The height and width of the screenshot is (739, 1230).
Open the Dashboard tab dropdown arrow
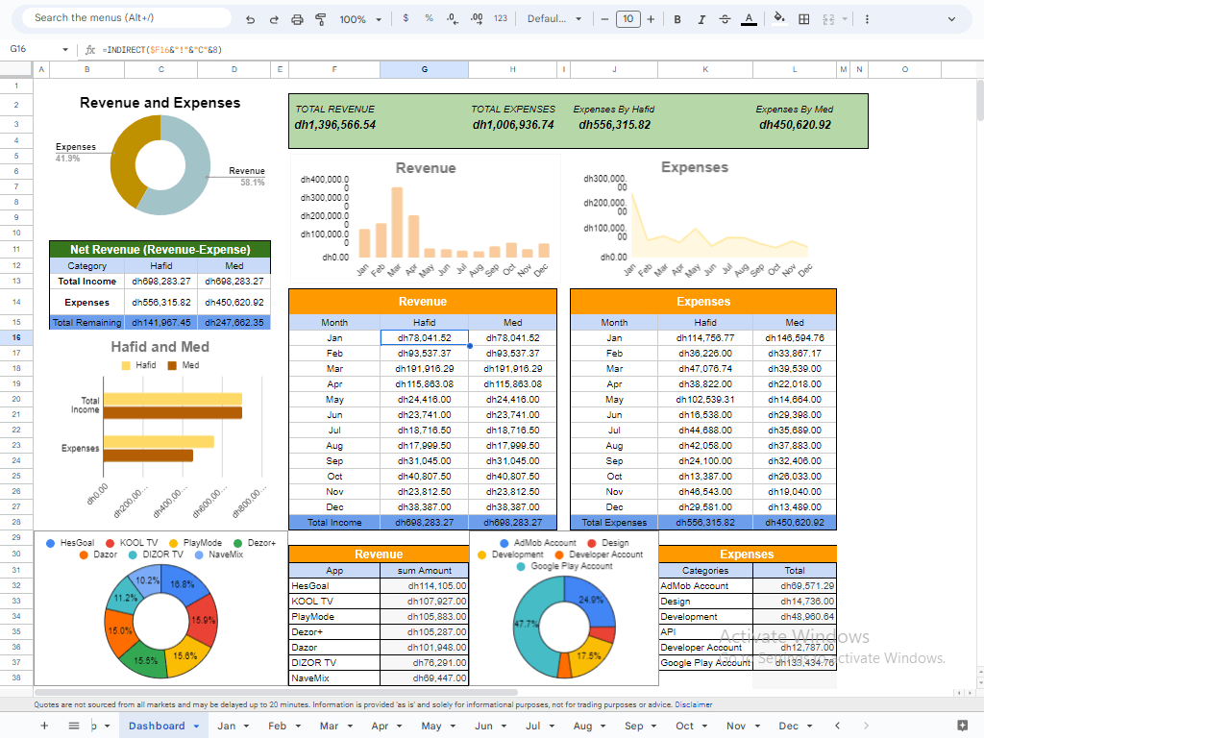pyautogui.click(x=196, y=727)
